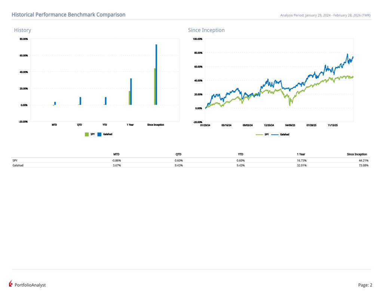Click the YTD axis label in History chart
Image resolution: width=383 pixels, height=296 pixels.
pos(105,125)
